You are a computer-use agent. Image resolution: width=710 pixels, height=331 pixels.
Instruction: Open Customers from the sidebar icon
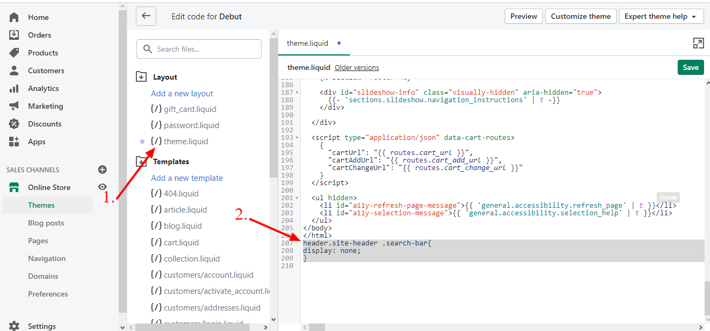click(12, 70)
